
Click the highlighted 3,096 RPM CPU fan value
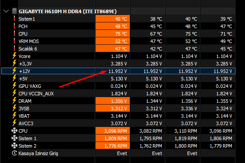(x=113, y=131)
